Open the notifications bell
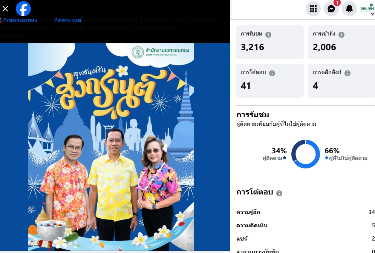Image resolution: width=375 pixels, height=253 pixels. [x=349, y=9]
